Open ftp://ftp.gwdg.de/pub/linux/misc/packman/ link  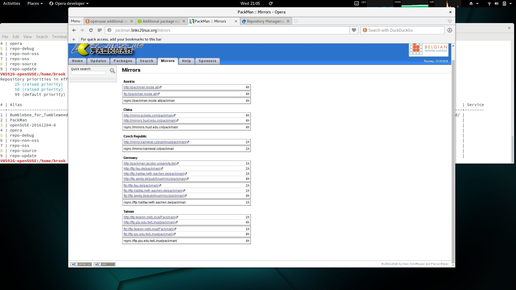[154, 196]
